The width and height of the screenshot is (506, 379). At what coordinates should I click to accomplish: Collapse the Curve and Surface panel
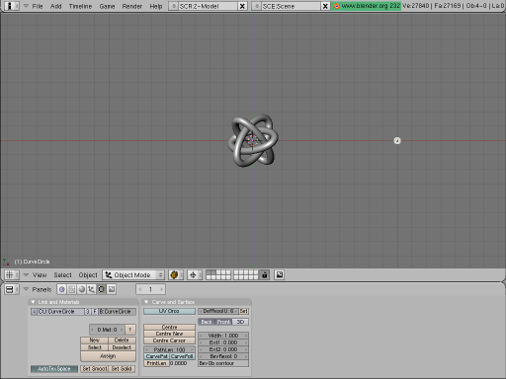point(146,302)
